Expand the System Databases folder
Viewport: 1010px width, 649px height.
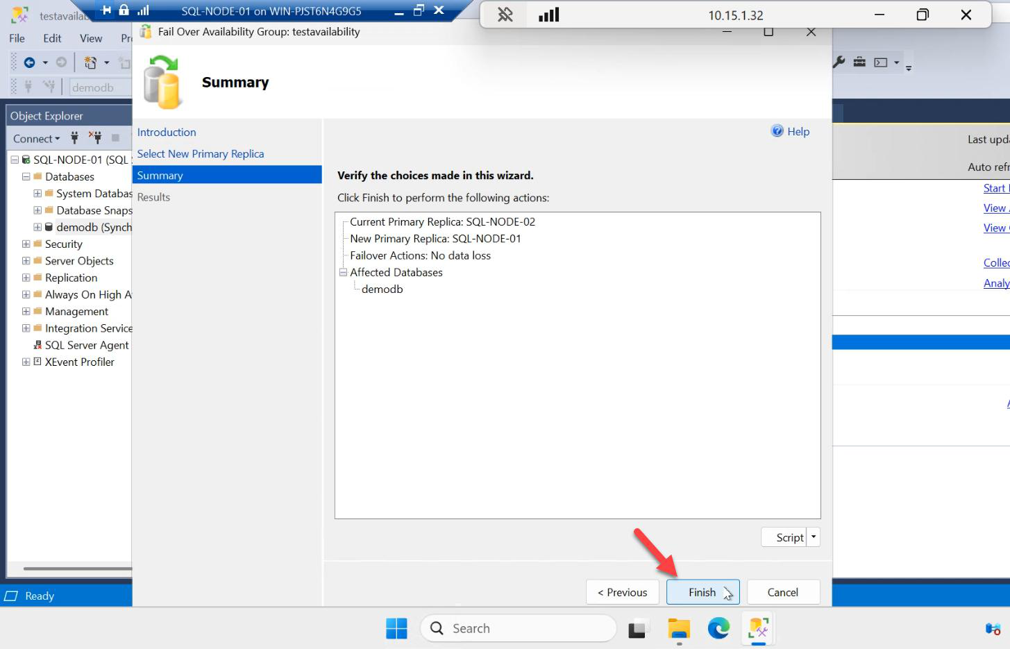click(x=37, y=193)
